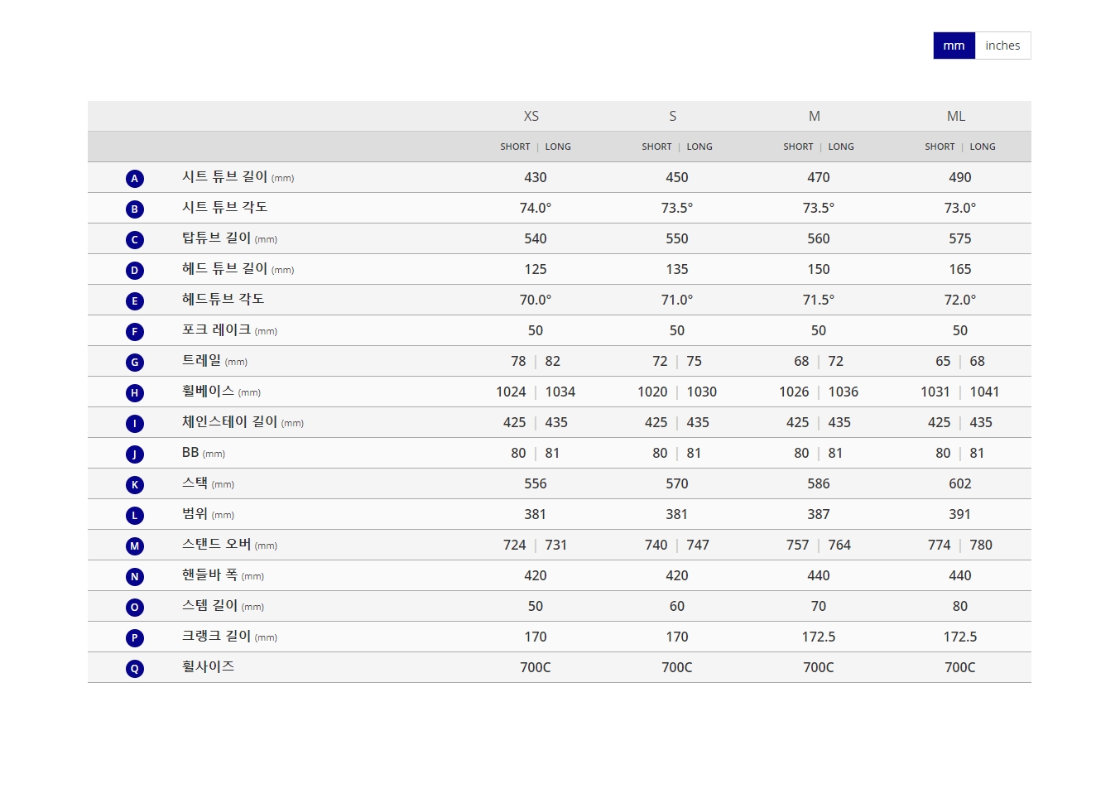This screenshot has height=798, width=1120.
Task: Click the '휠베이스' row label
Action: 221,391
